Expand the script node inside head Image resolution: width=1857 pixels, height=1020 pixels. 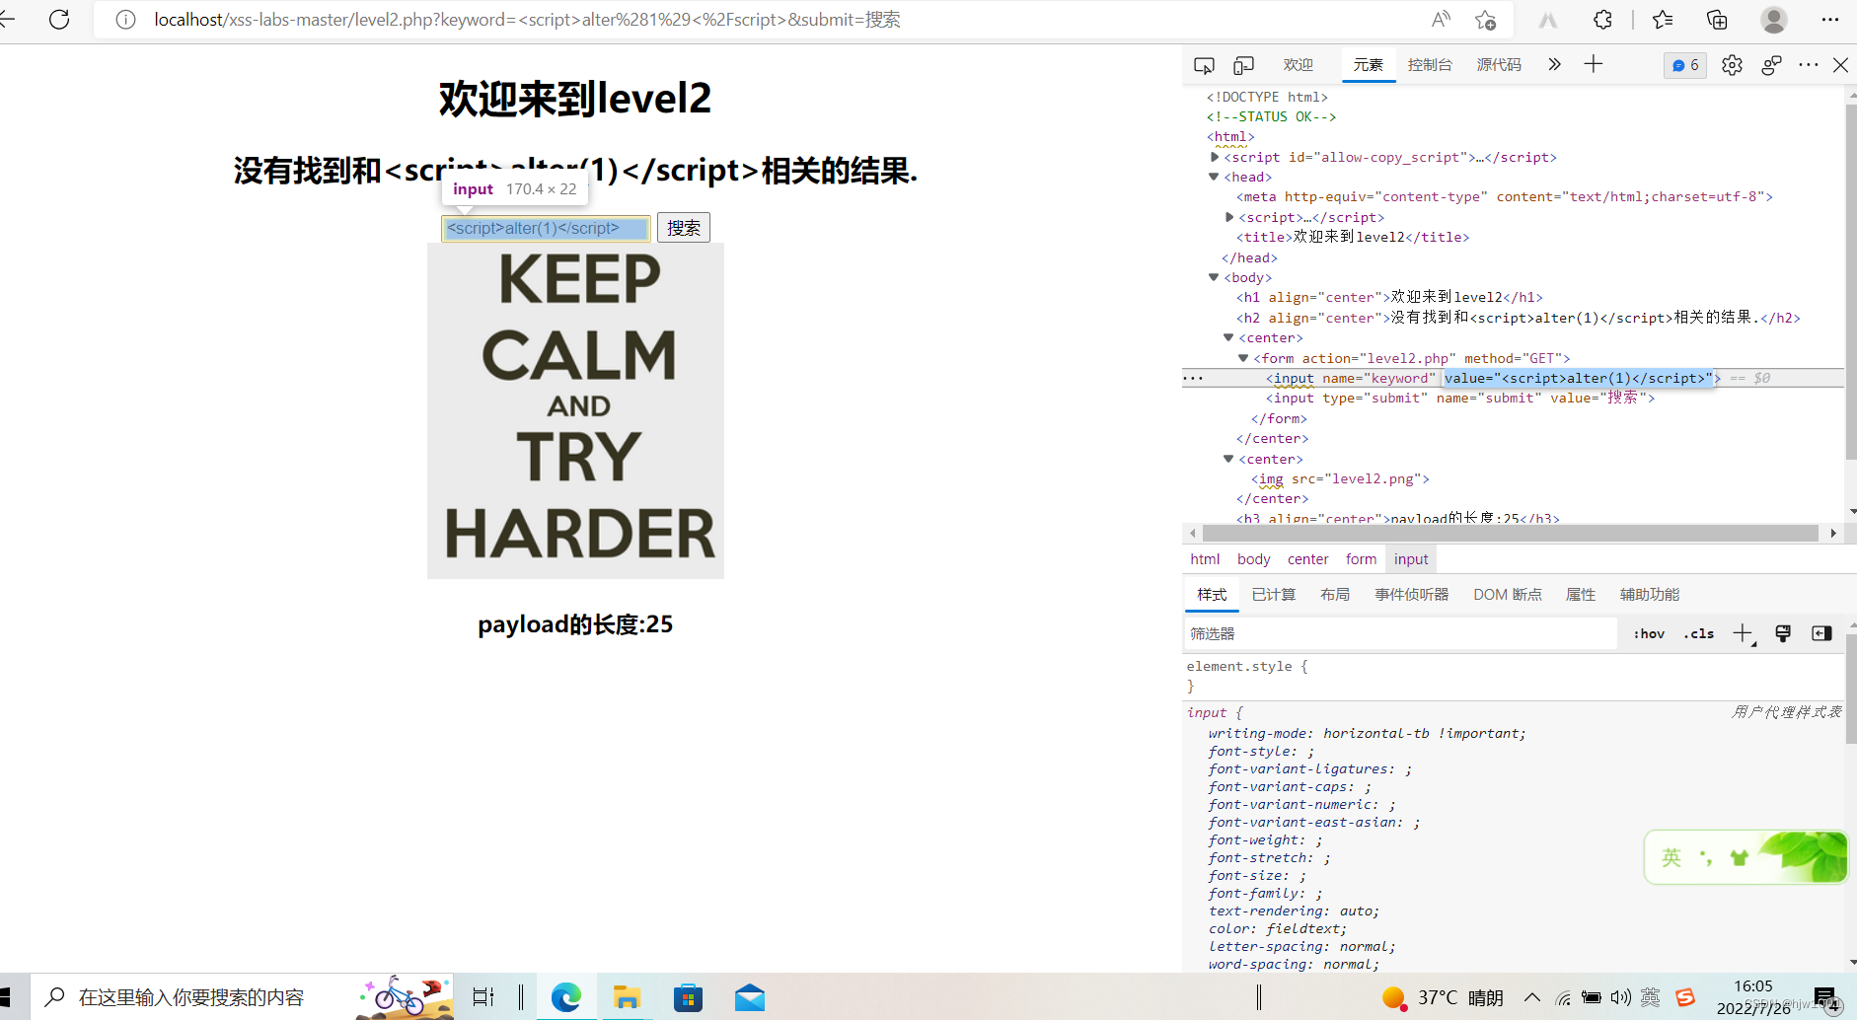click(x=1229, y=217)
